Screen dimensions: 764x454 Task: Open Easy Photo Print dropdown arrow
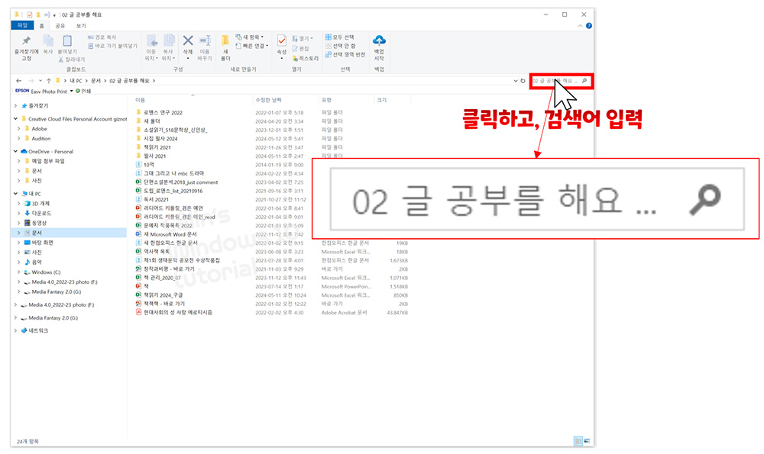click(71, 91)
